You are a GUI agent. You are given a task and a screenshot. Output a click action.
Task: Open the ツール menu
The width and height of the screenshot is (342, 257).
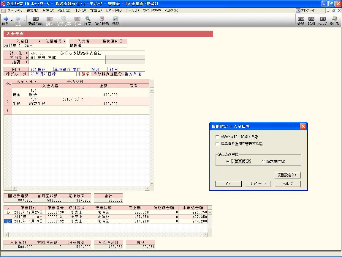pos(132,10)
